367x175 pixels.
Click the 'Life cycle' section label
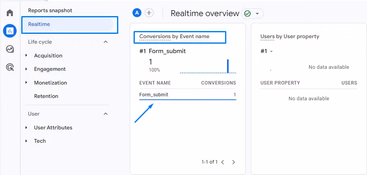click(x=40, y=42)
